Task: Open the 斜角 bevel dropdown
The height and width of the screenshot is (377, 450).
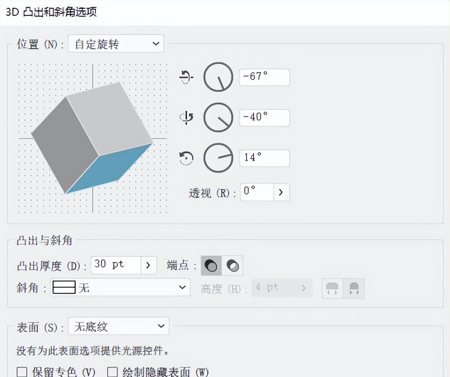Action: point(120,287)
